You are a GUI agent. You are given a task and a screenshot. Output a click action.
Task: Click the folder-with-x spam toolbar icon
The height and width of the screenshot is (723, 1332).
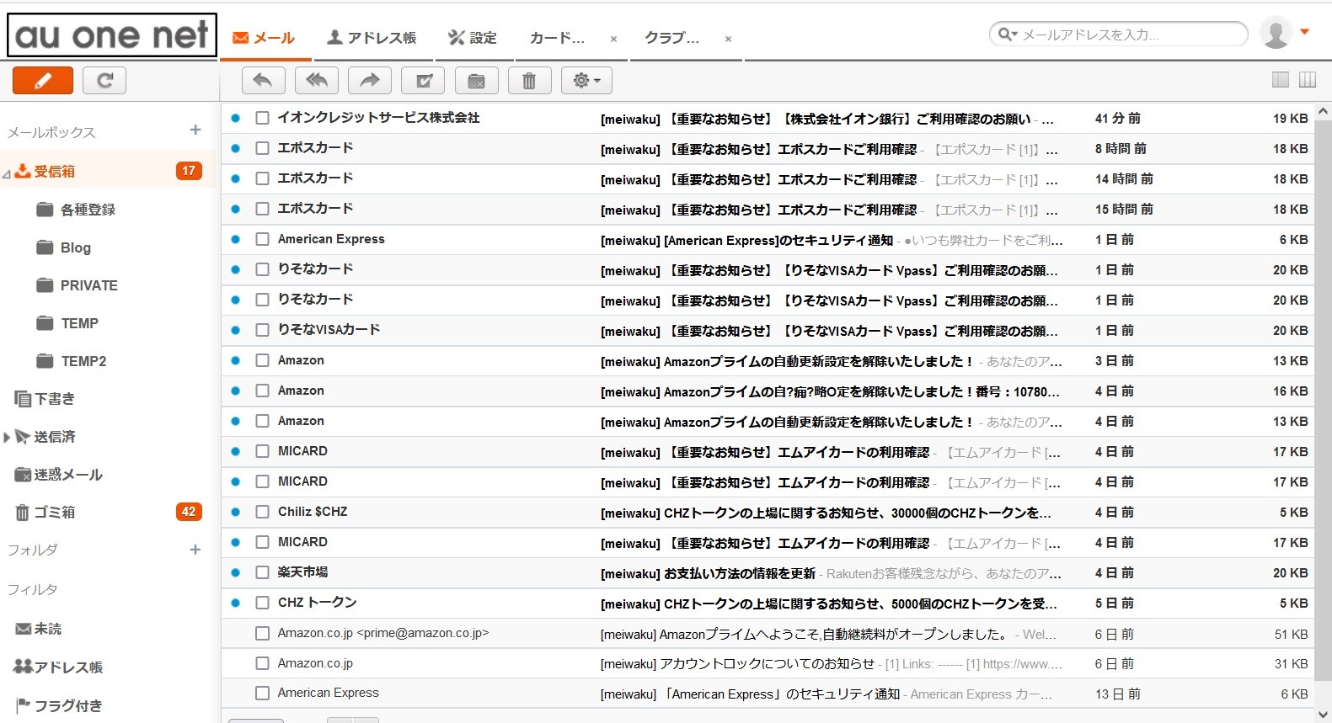pos(476,81)
